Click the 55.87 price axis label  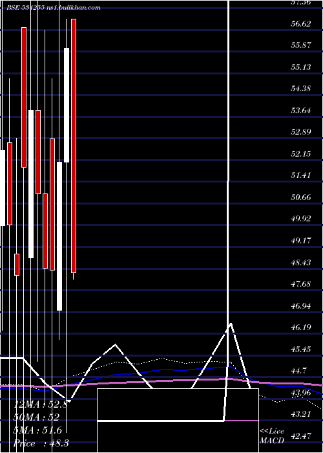[x=301, y=45]
